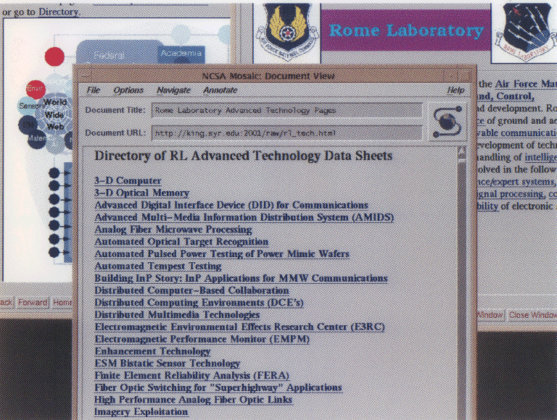Viewport: 557px width, 420px height.
Task: Open the 3-D Optical Memory link
Action: [141, 193]
